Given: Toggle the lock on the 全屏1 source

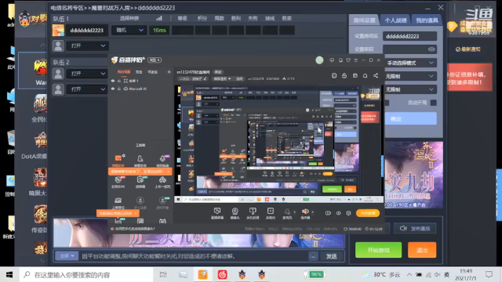Looking at the screenshot, I should pyautogui.click(x=118, y=81).
